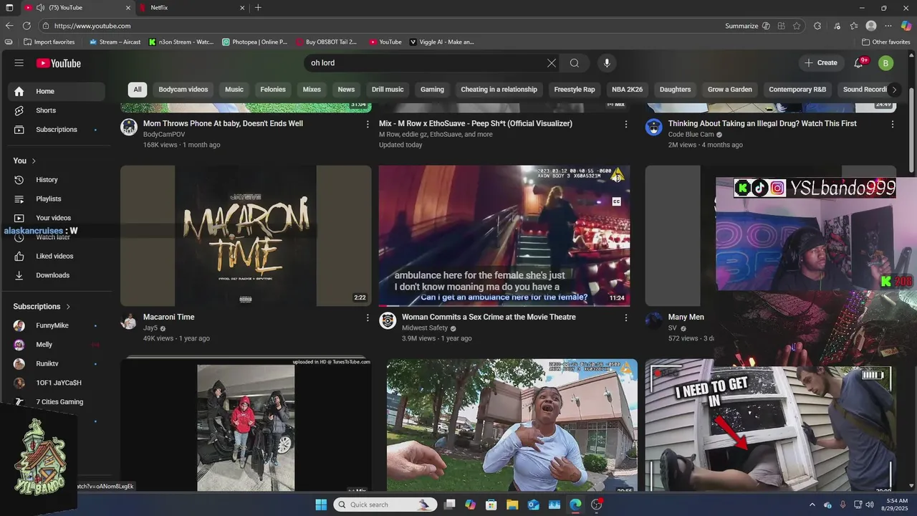Viewport: 917px width, 516px height.
Task: Open YouTube notifications bell
Action: tap(859, 63)
